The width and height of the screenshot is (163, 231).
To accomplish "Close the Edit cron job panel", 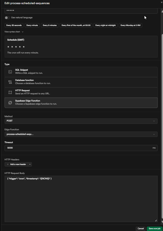I will point(161,2).
